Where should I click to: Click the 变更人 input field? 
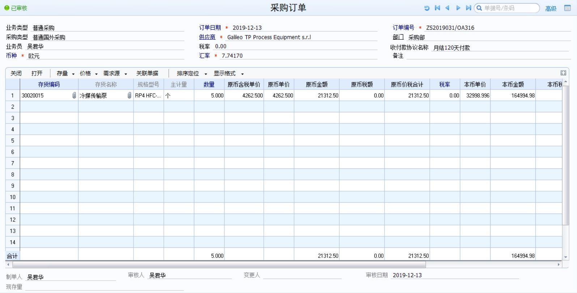pyautogui.click(x=302, y=275)
